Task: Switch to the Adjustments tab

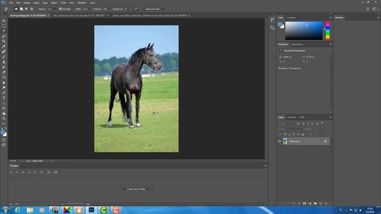Action: (297, 45)
